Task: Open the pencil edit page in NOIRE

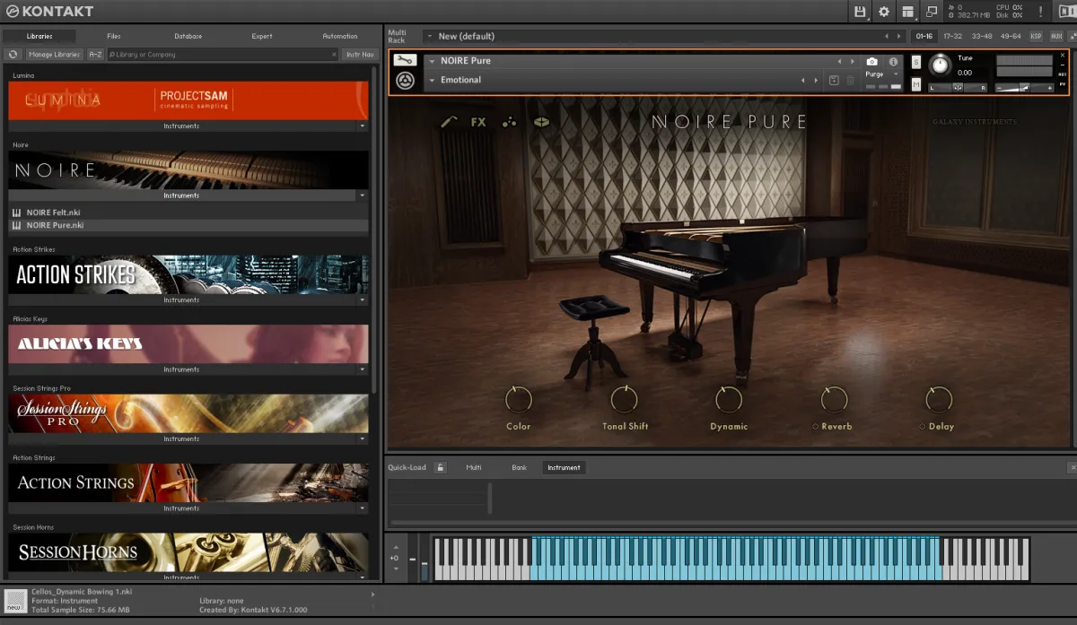Action: [449, 122]
